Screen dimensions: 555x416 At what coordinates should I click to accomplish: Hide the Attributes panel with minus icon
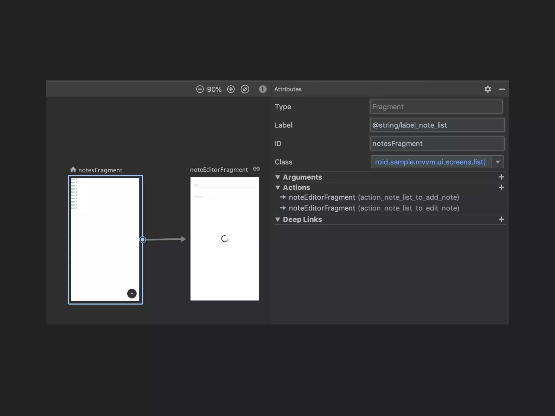click(502, 89)
